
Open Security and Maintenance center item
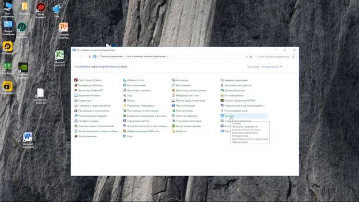coord(146,126)
